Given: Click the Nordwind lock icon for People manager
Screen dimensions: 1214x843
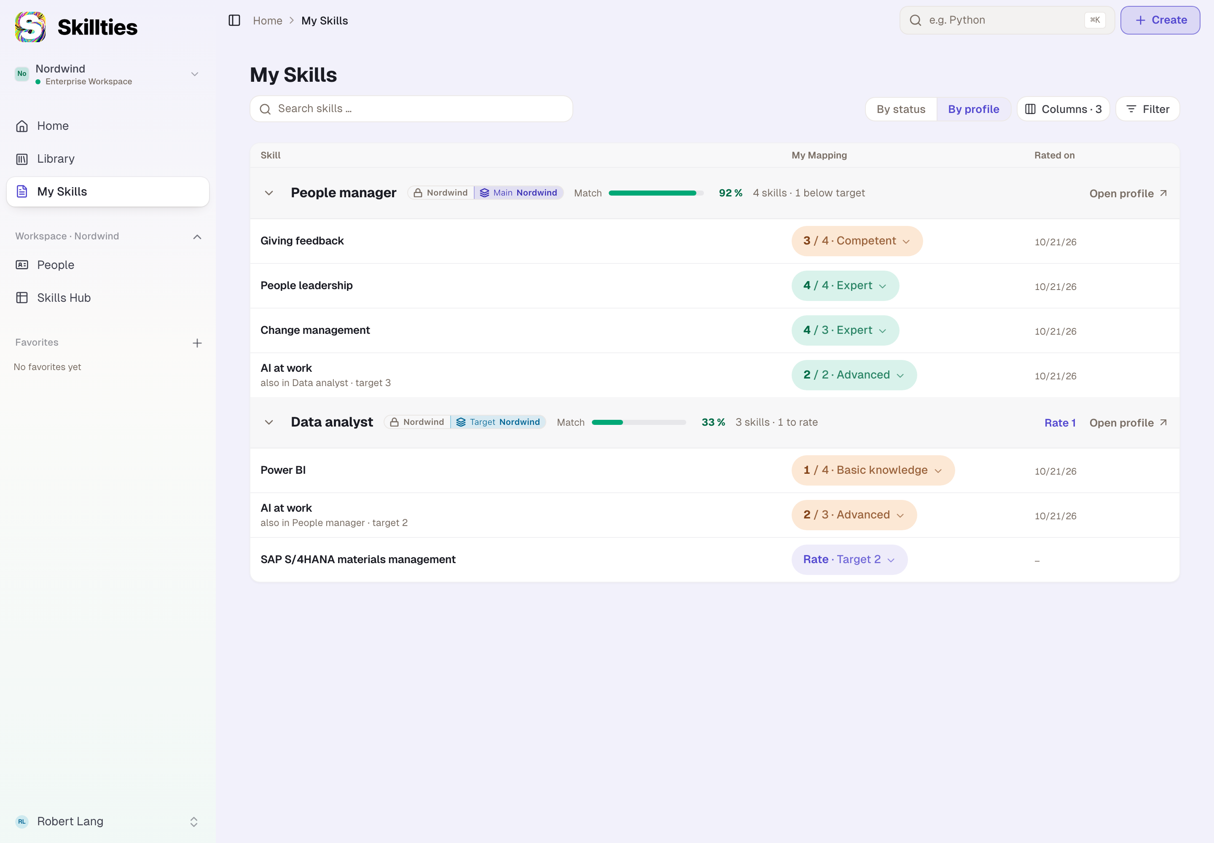Looking at the screenshot, I should tap(417, 193).
